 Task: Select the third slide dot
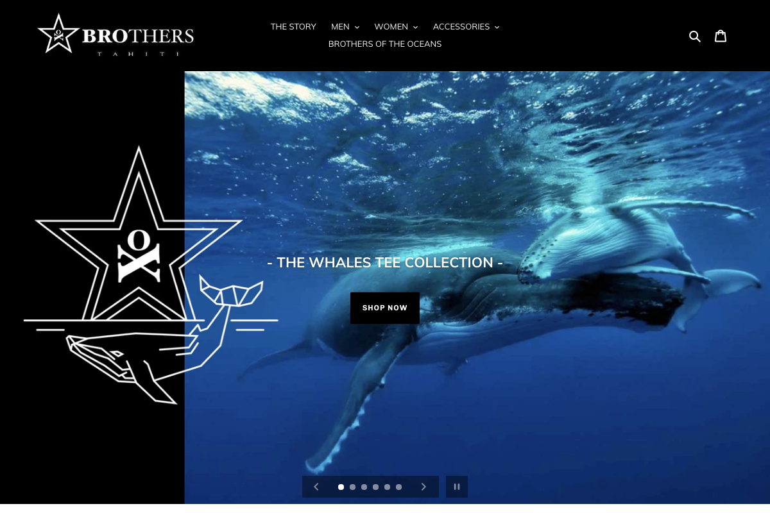pyautogui.click(x=364, y=487)
